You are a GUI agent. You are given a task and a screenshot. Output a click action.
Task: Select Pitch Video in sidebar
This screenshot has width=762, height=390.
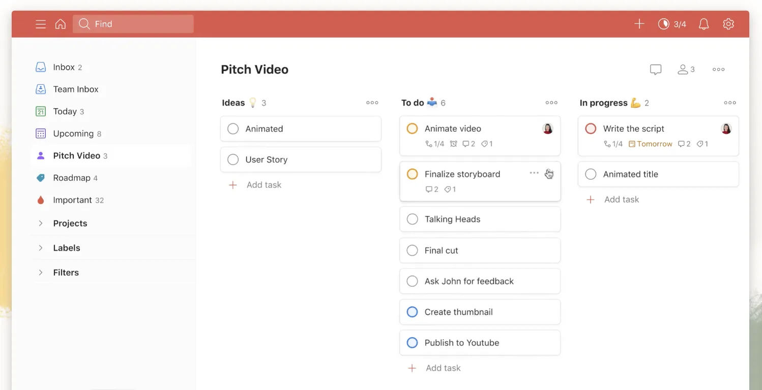pyautogui.click(x=111, y=156)
